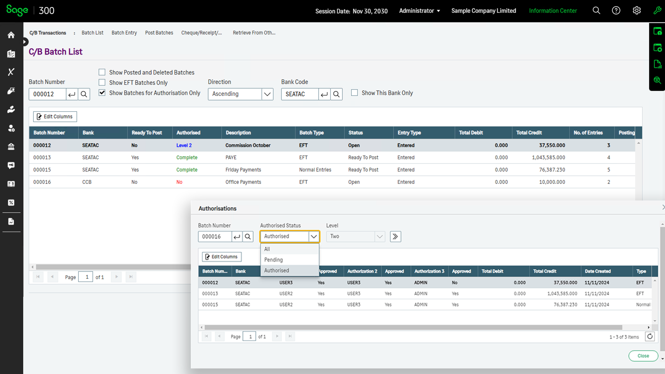The width and height of the screenshot is (665, 374).
Task: Click the Home icon in left sidebar
Action: [11, 35]
